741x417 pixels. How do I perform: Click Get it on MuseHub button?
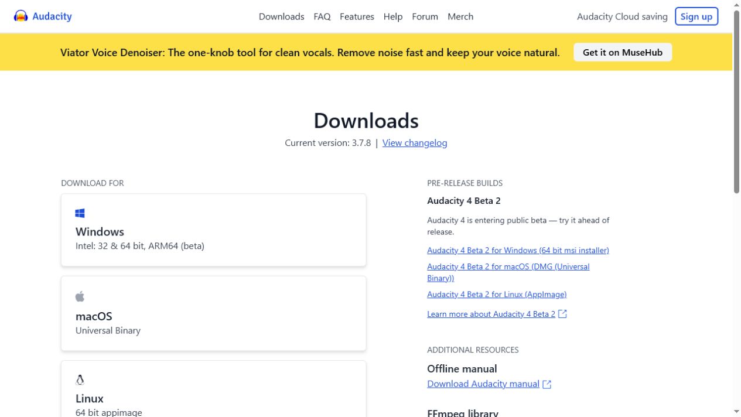click(x=623, y=52)
